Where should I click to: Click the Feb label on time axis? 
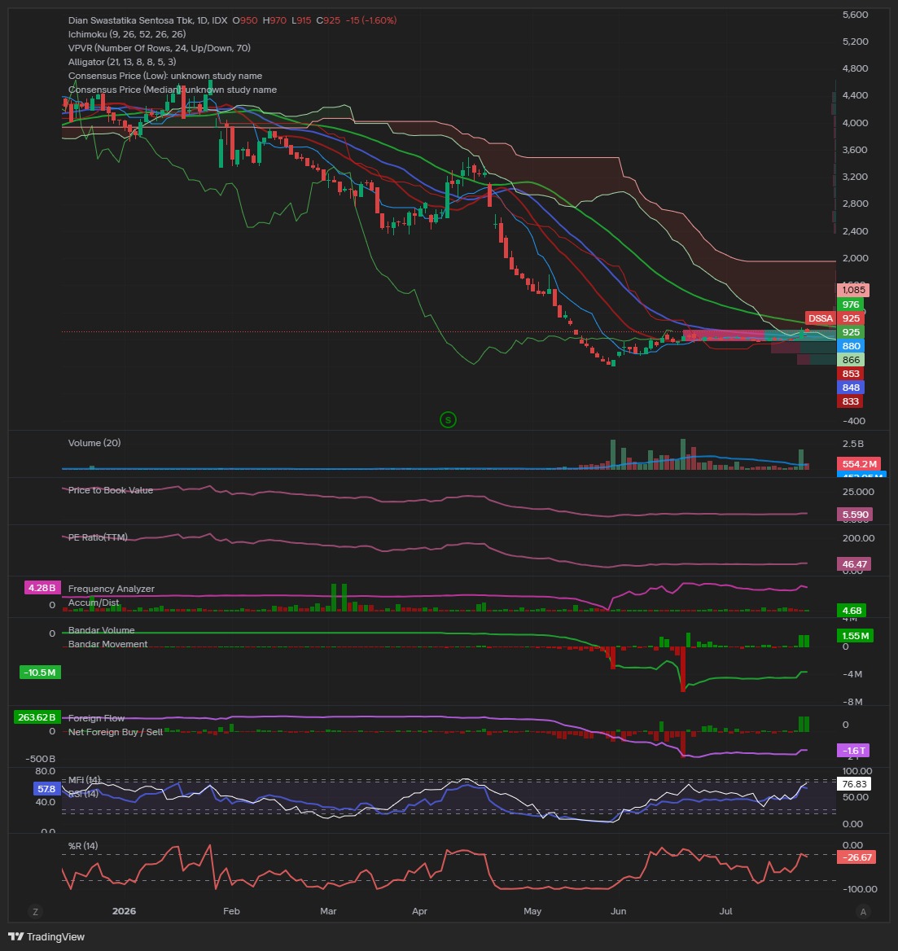point(232,911)
